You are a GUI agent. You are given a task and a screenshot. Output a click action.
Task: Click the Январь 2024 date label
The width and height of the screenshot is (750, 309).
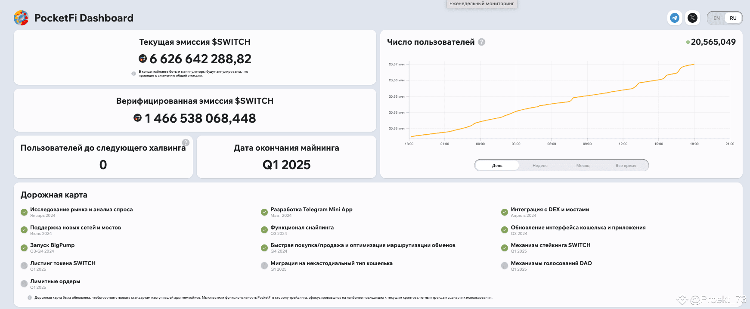pyautogui.click(x=43, y=216)
